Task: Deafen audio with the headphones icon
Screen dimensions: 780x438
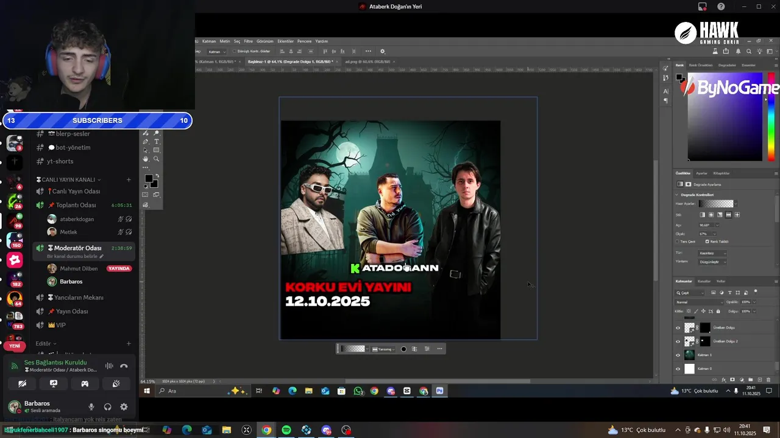Action: (x=108, y=407)
